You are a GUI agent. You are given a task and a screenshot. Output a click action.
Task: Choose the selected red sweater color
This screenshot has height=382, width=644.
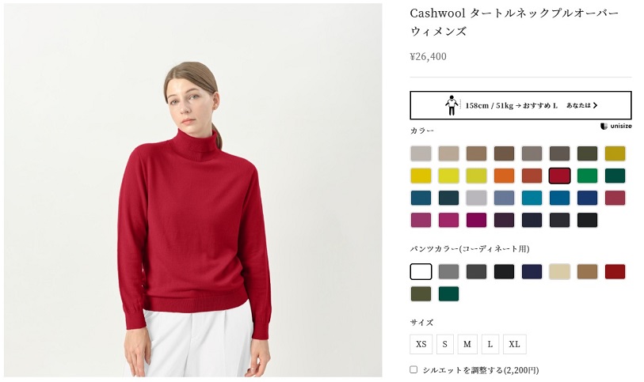[559, 176]
